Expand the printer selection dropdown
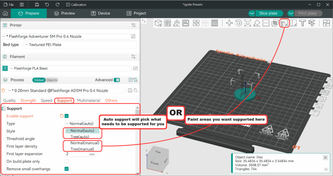 coord(66,36)
